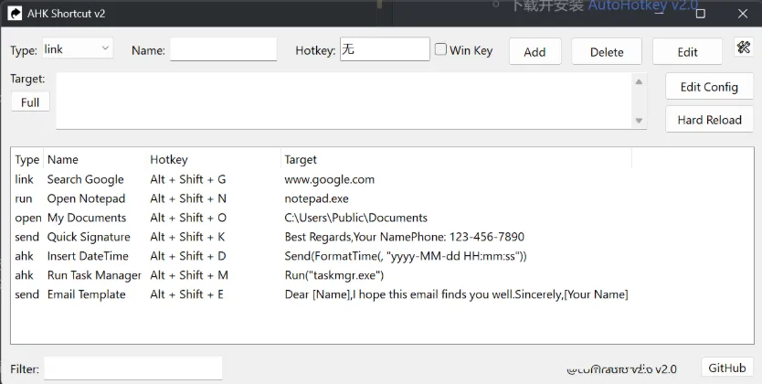This screenshot has width=762, height=384.
Task: Click the Edit button
Action: pos(687,52)
